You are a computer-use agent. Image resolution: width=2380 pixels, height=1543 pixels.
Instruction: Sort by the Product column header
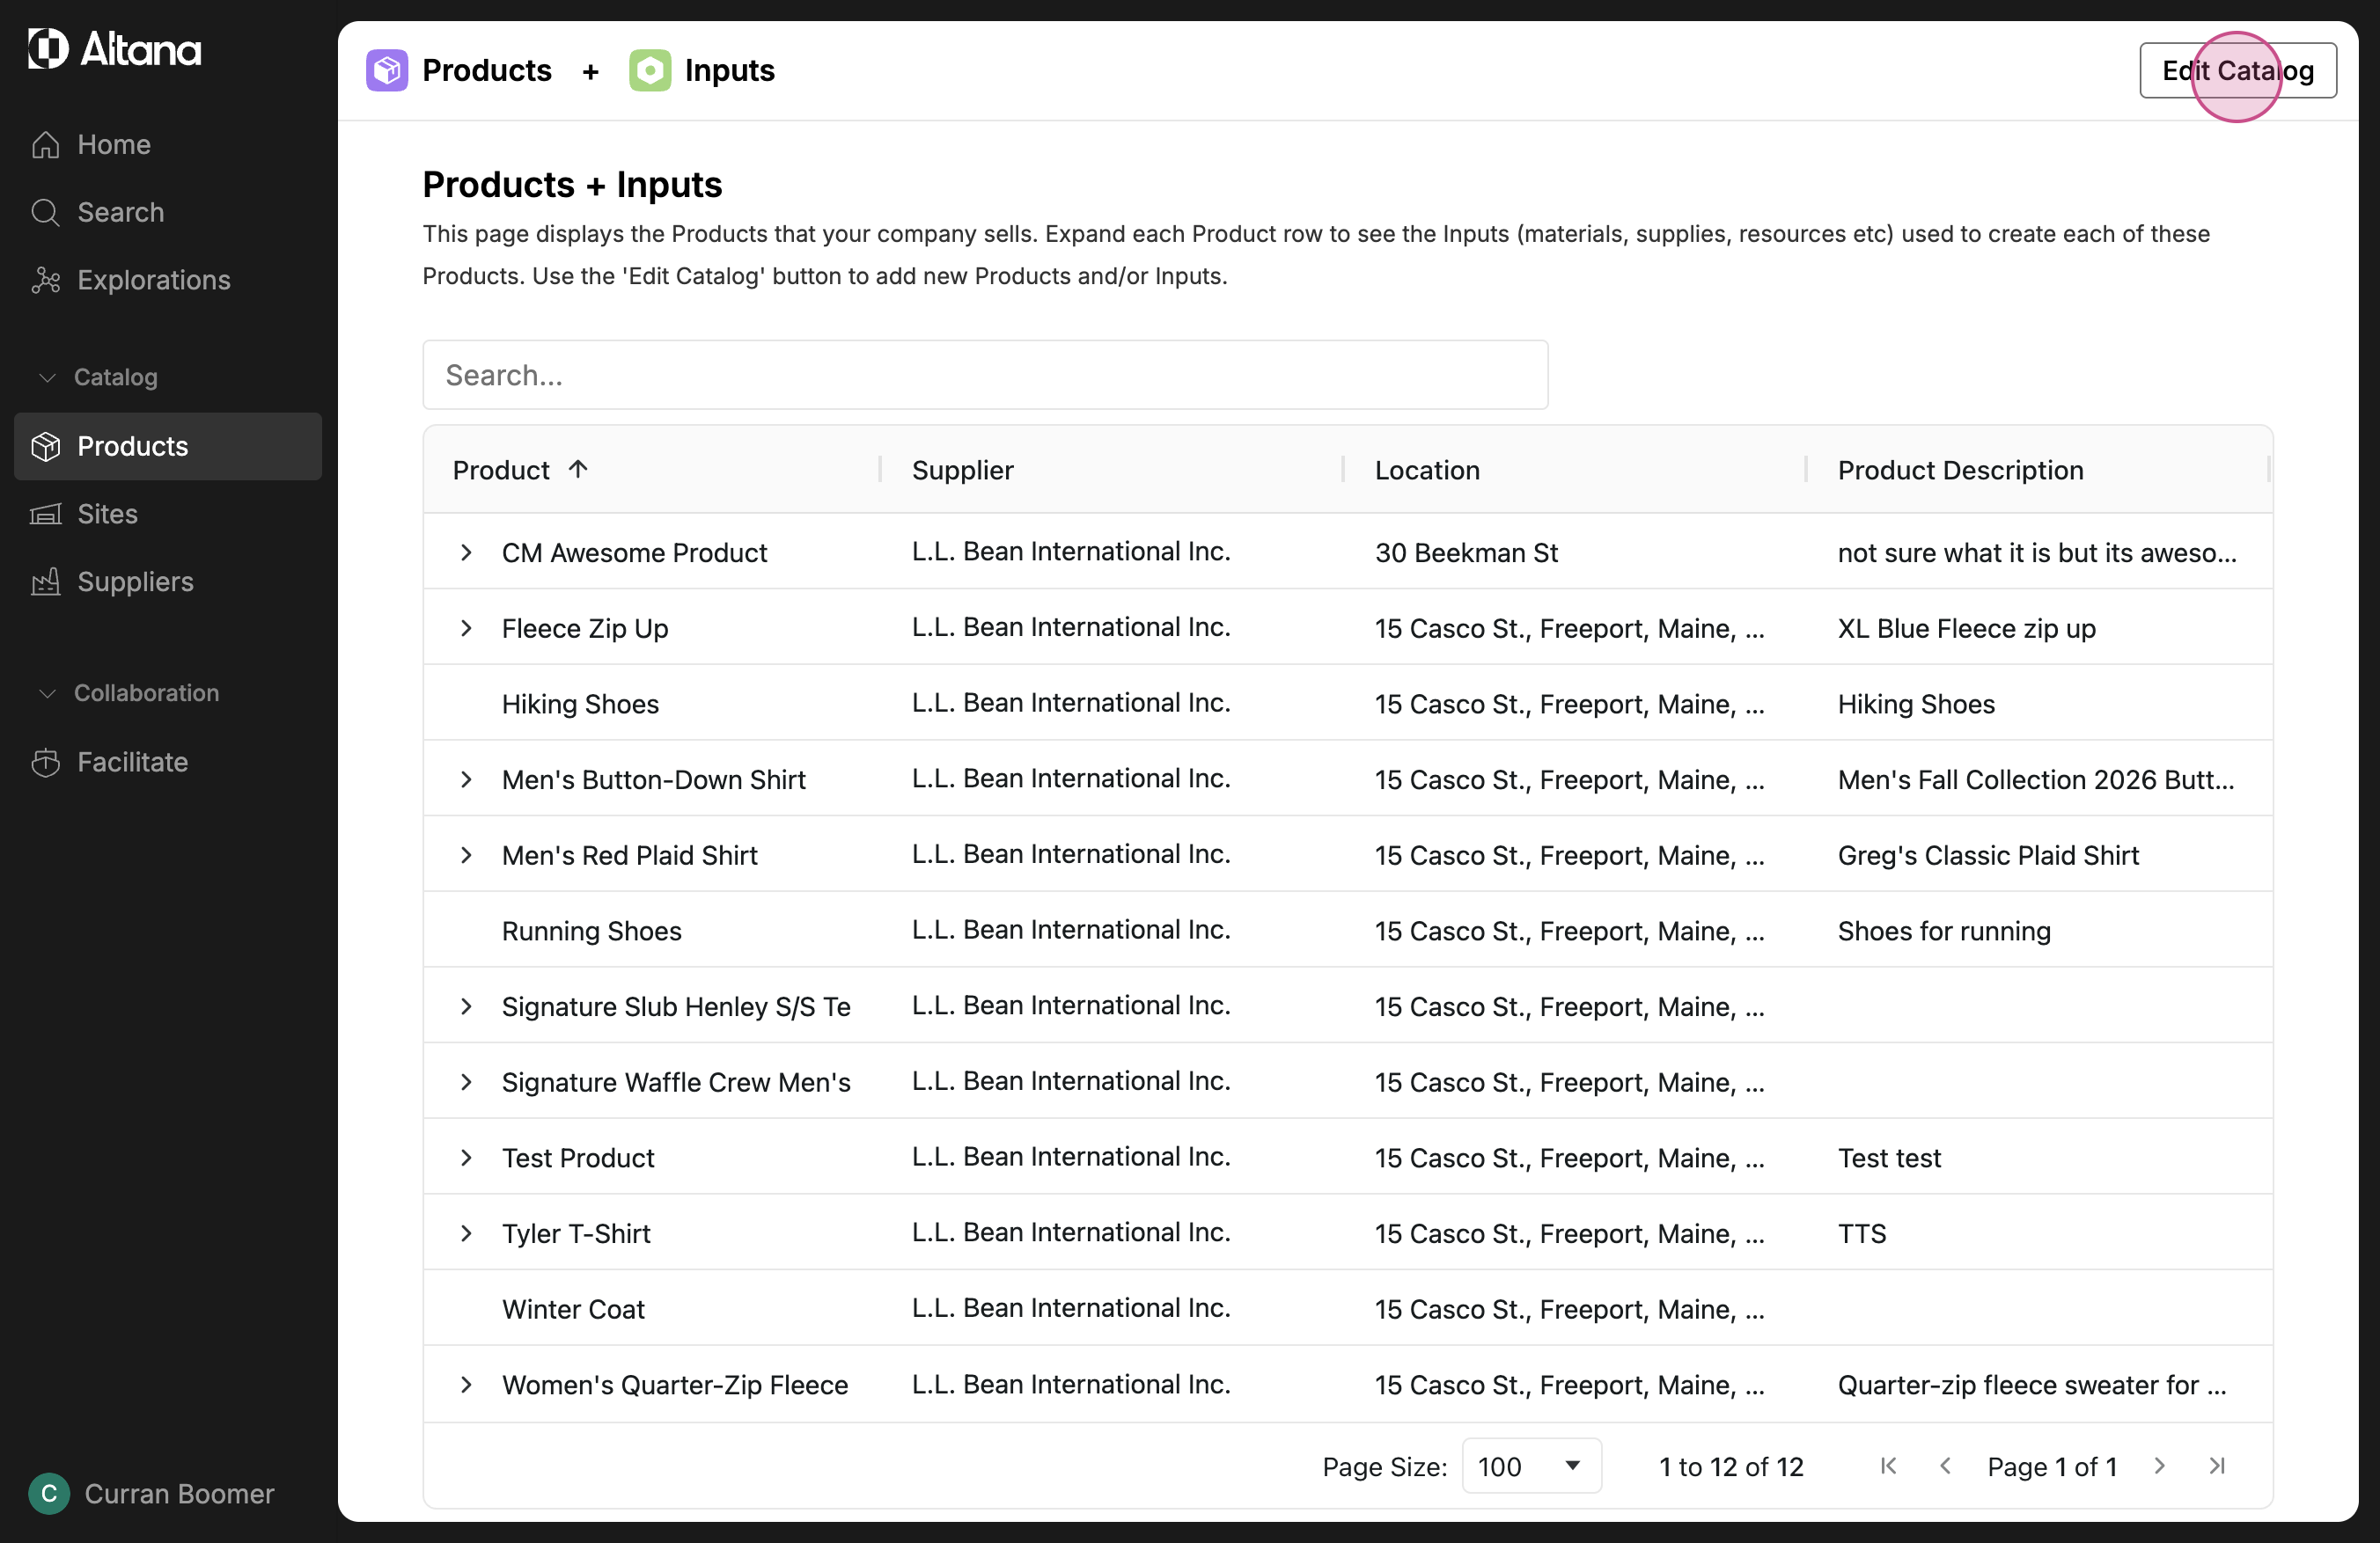pos(502,471)
